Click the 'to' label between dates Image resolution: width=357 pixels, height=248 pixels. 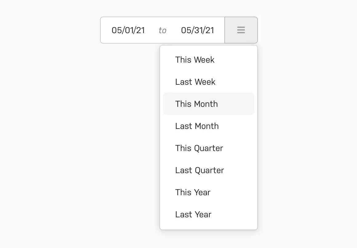[162, 30]
